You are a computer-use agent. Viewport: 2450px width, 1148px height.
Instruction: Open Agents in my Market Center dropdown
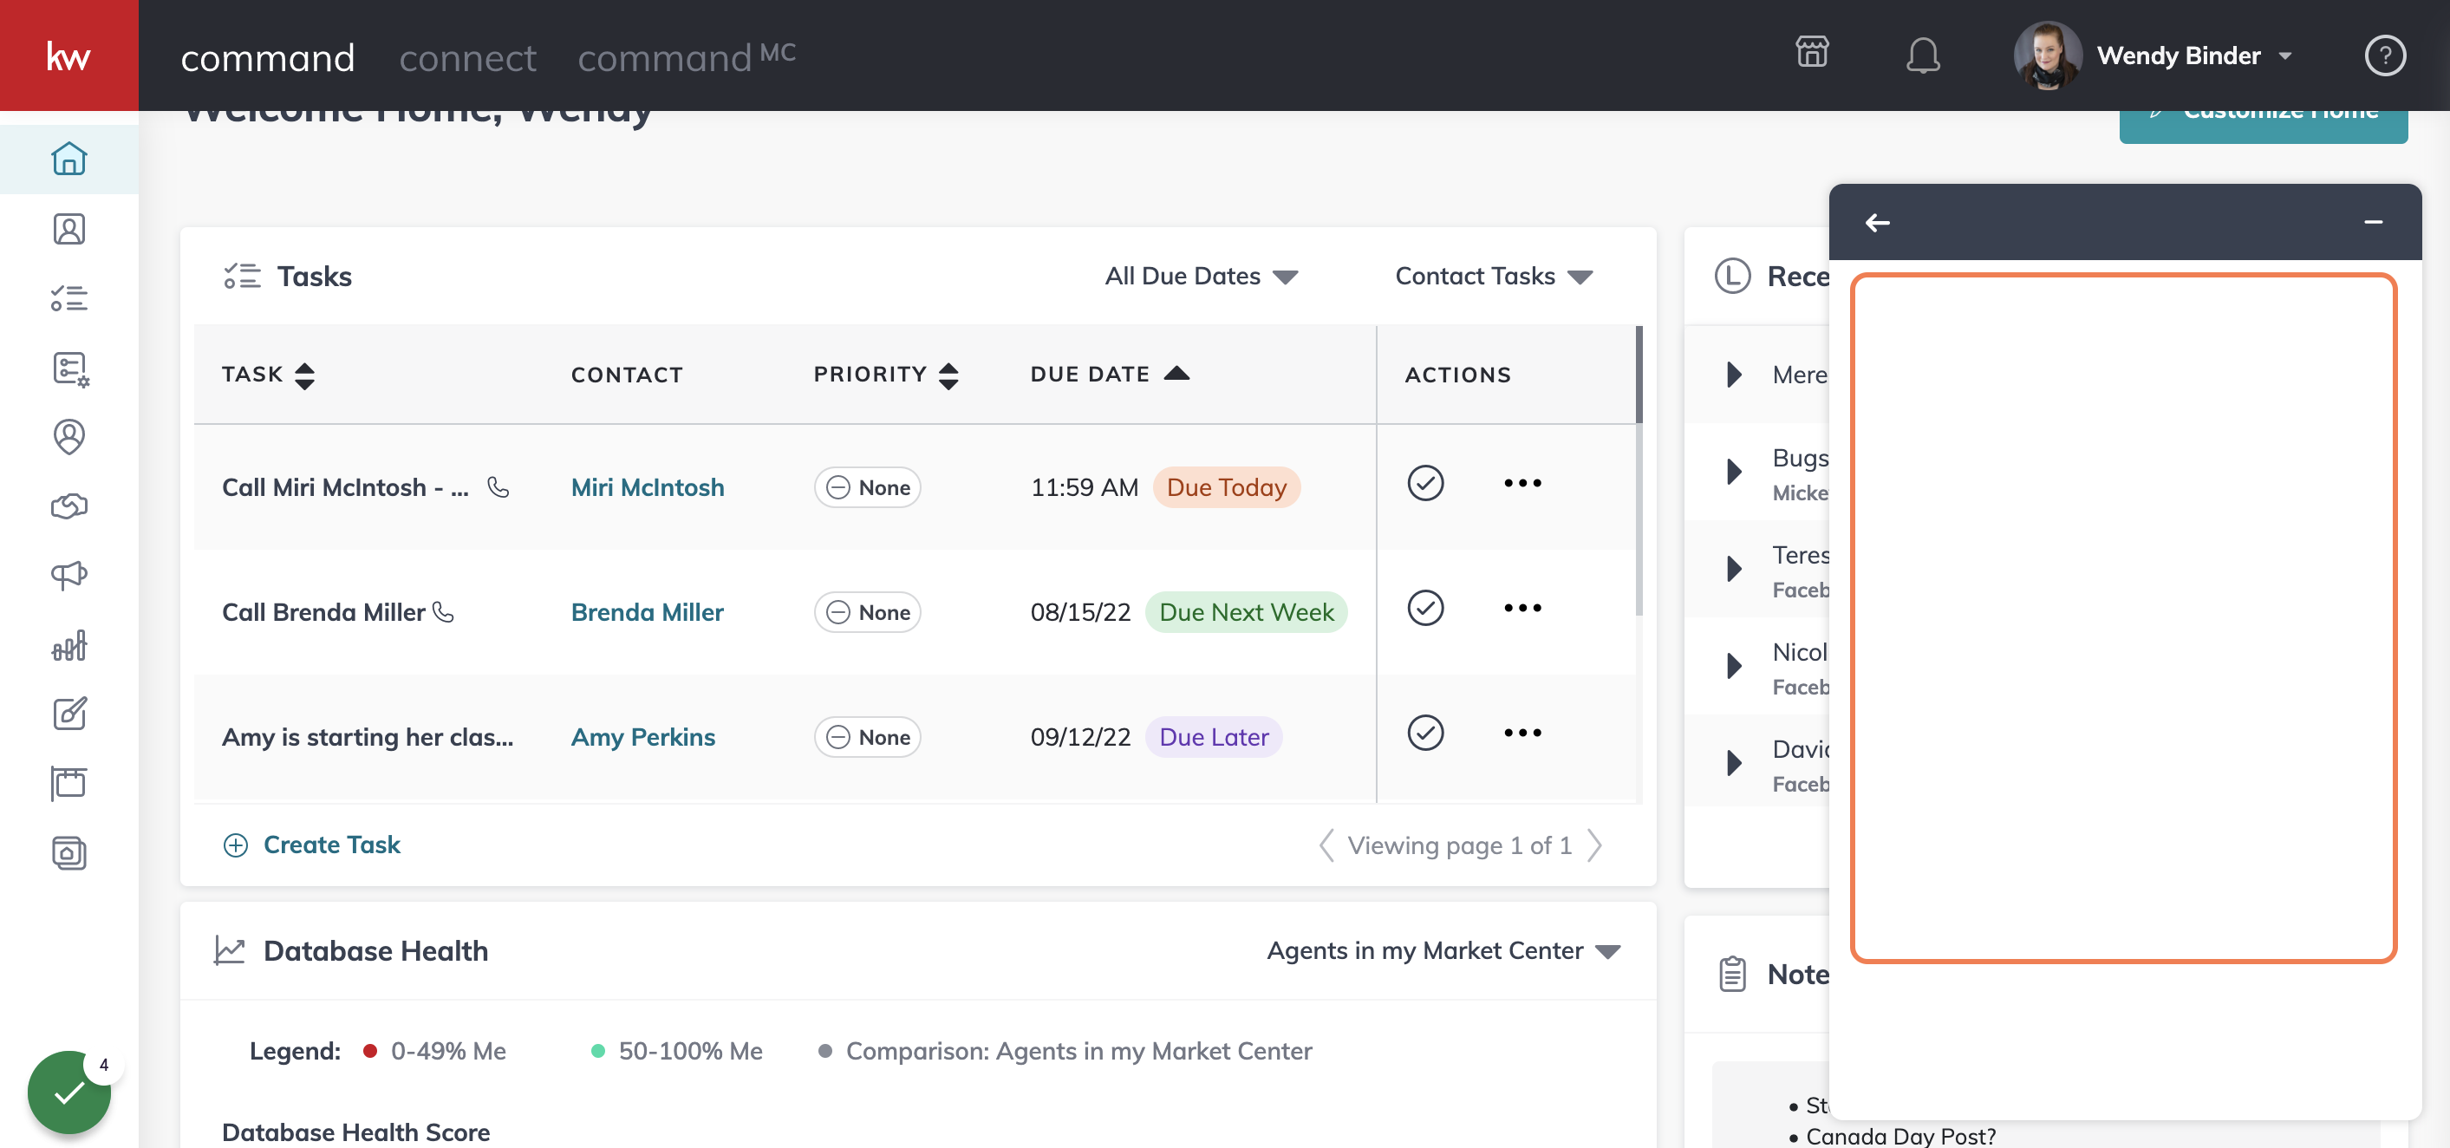coord(1443,950)
